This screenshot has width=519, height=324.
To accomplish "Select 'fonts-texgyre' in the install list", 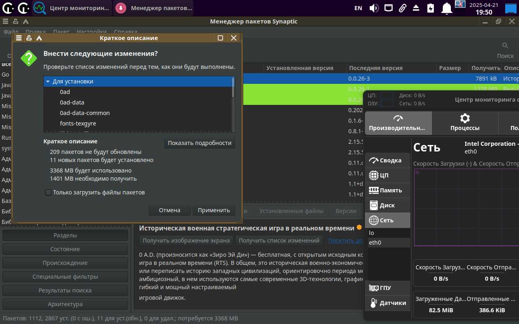I will pyautogui.click(x=78, y=124).
